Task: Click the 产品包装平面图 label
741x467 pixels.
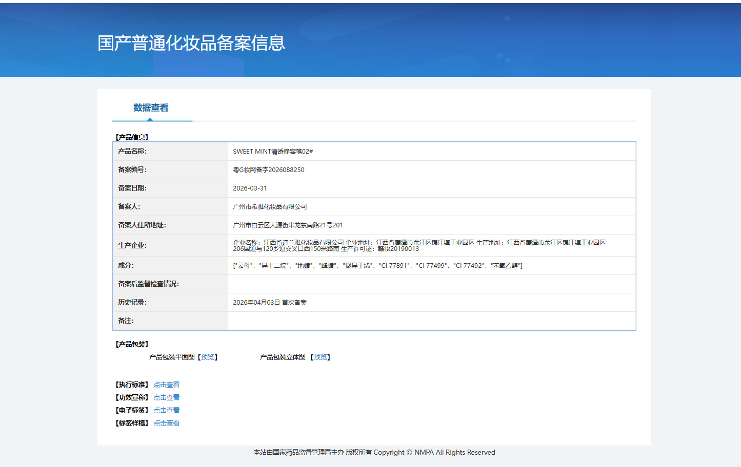Action: pos(172,357)
